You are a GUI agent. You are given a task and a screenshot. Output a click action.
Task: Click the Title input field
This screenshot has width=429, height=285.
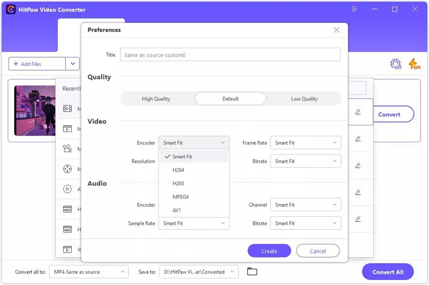tap(230, 55)
